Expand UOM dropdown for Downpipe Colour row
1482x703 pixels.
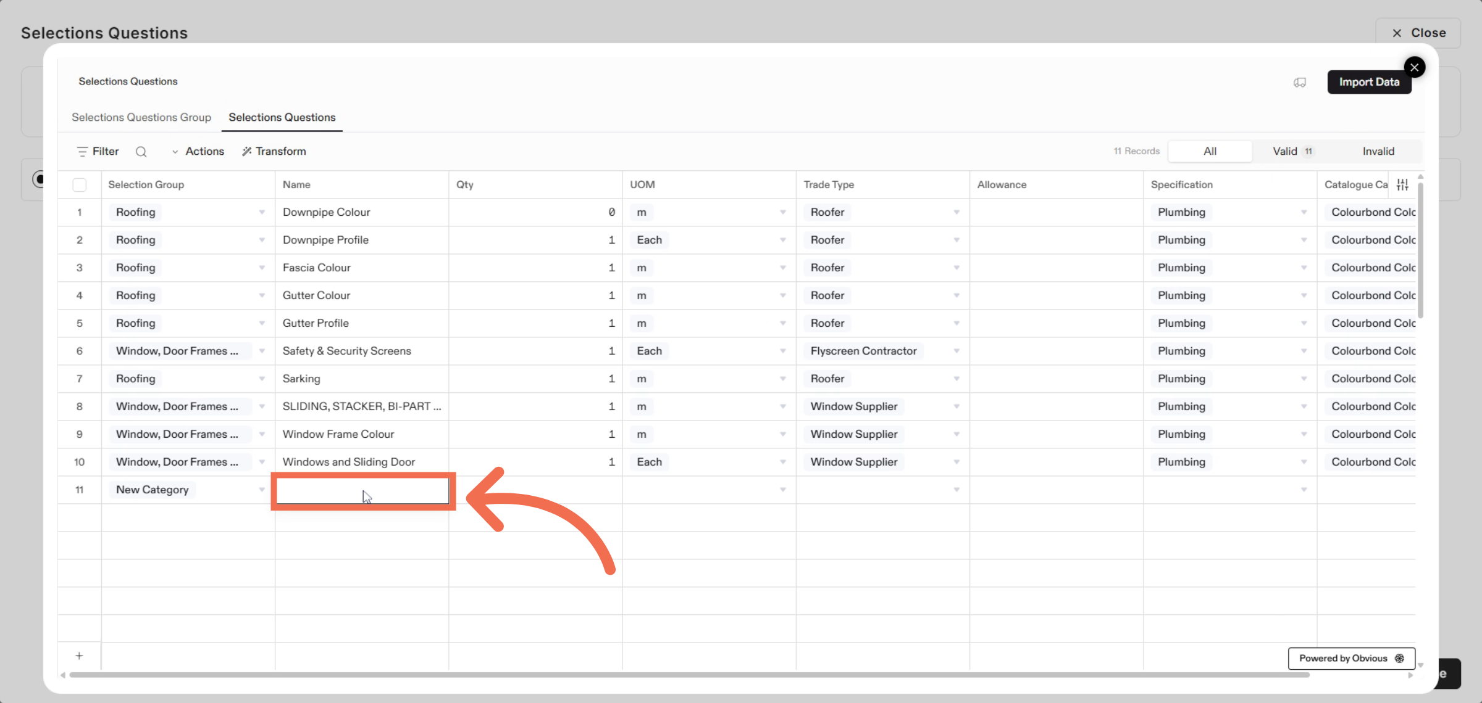[x=782, y=212]
